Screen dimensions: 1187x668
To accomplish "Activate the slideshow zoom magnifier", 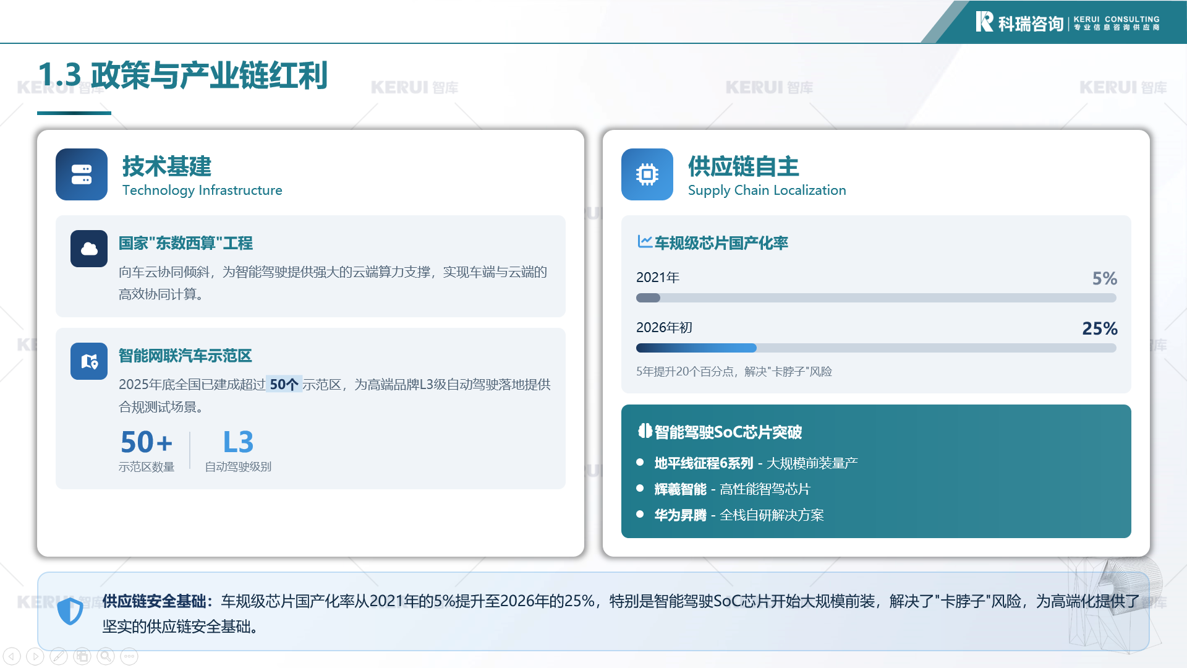I will click(x=106, y=656).
